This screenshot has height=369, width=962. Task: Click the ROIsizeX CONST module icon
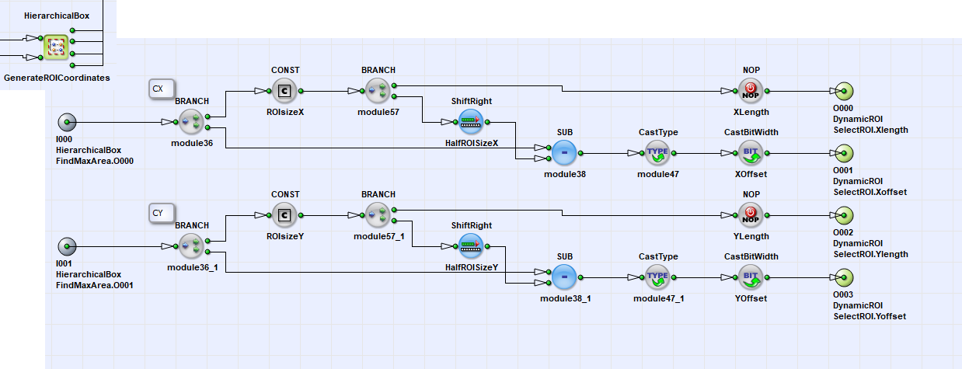pos(284,91)
